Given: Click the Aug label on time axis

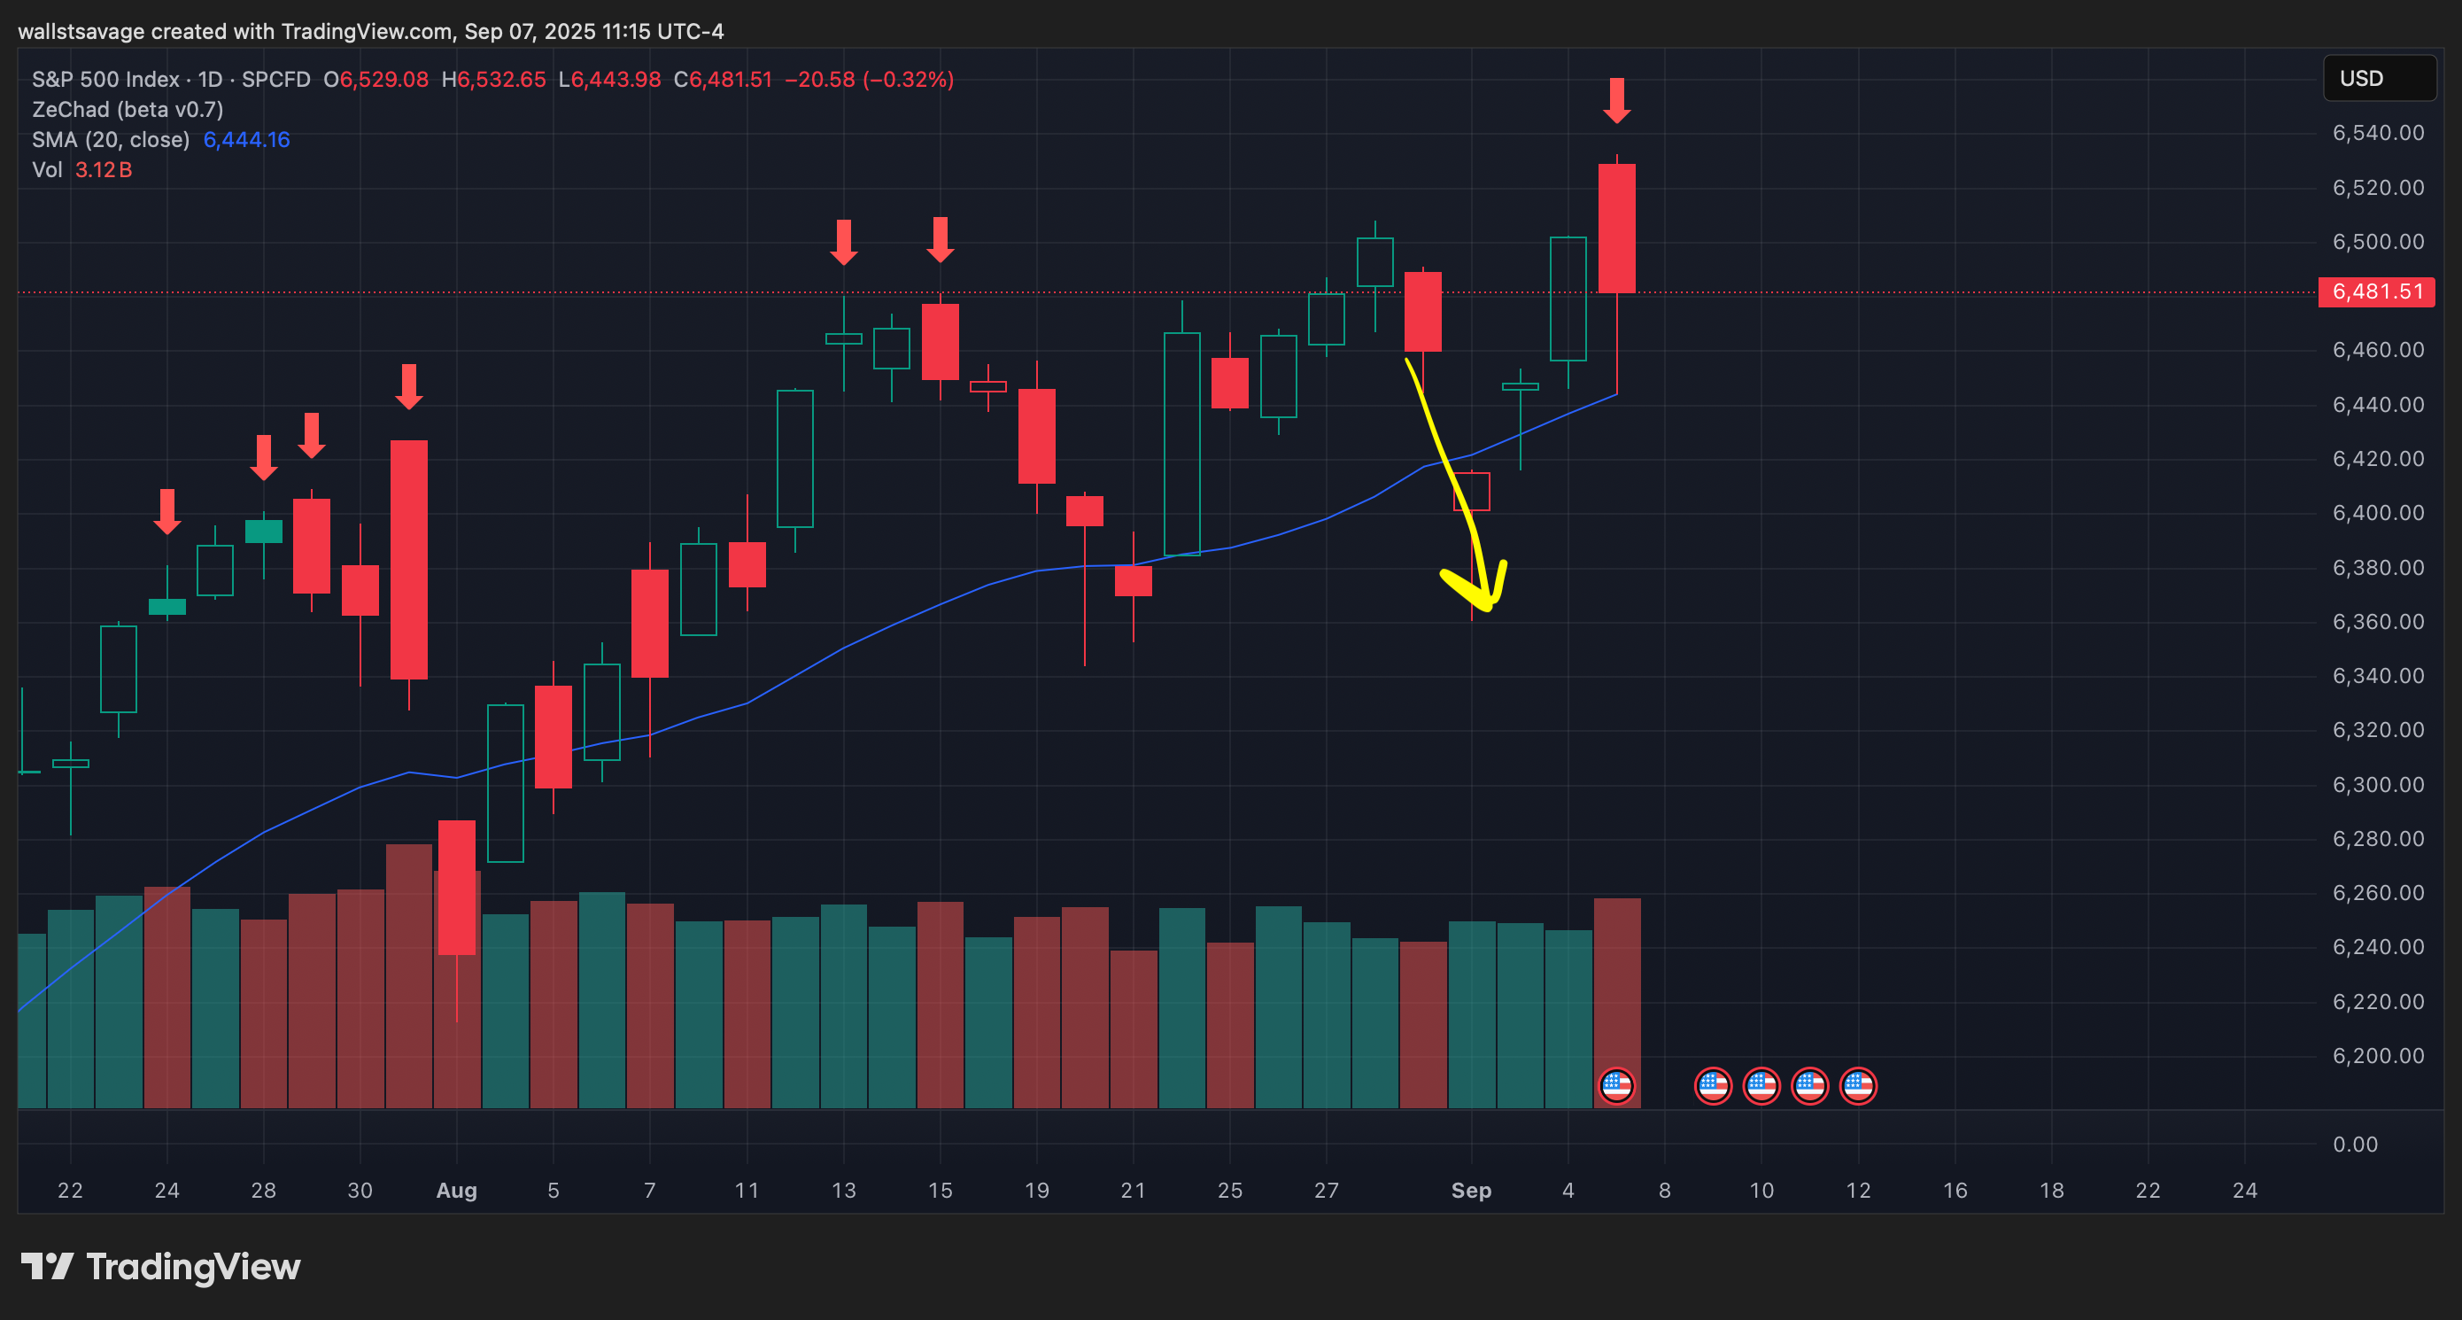Looking at the screenshot, I should click(x=457, y=1191).
